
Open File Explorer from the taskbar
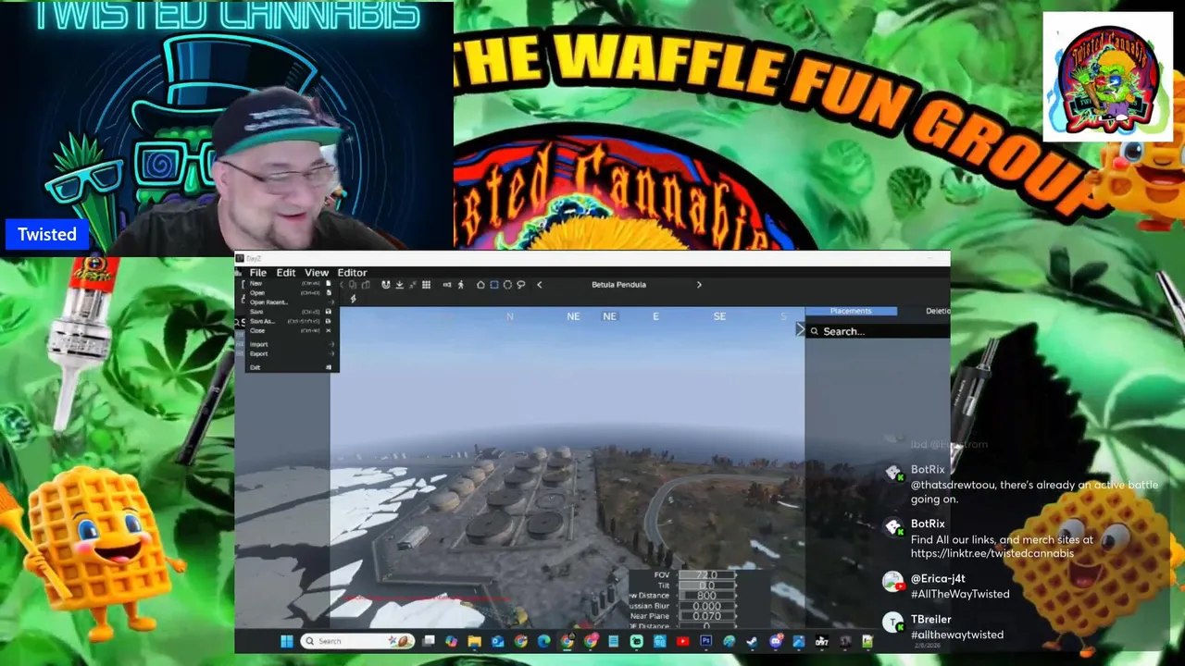(474, 641)
